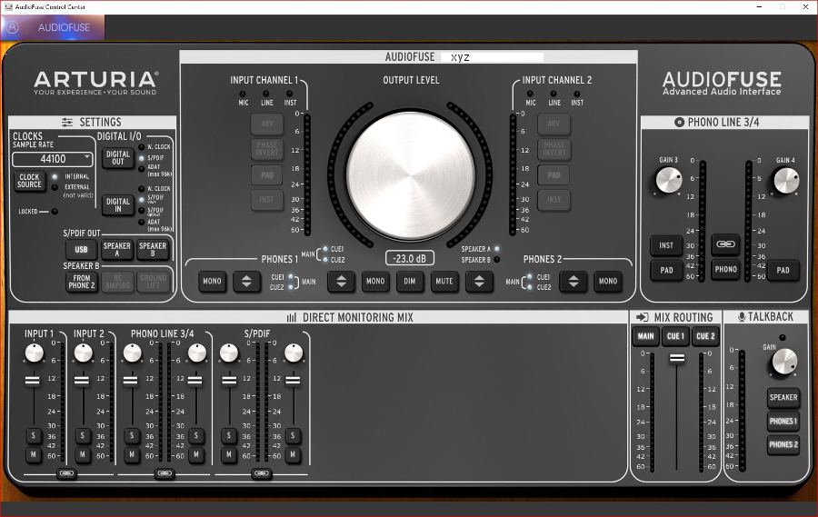Enable Pad on Input Channel 1
This screenshot has height=517, width=818.
267,175
